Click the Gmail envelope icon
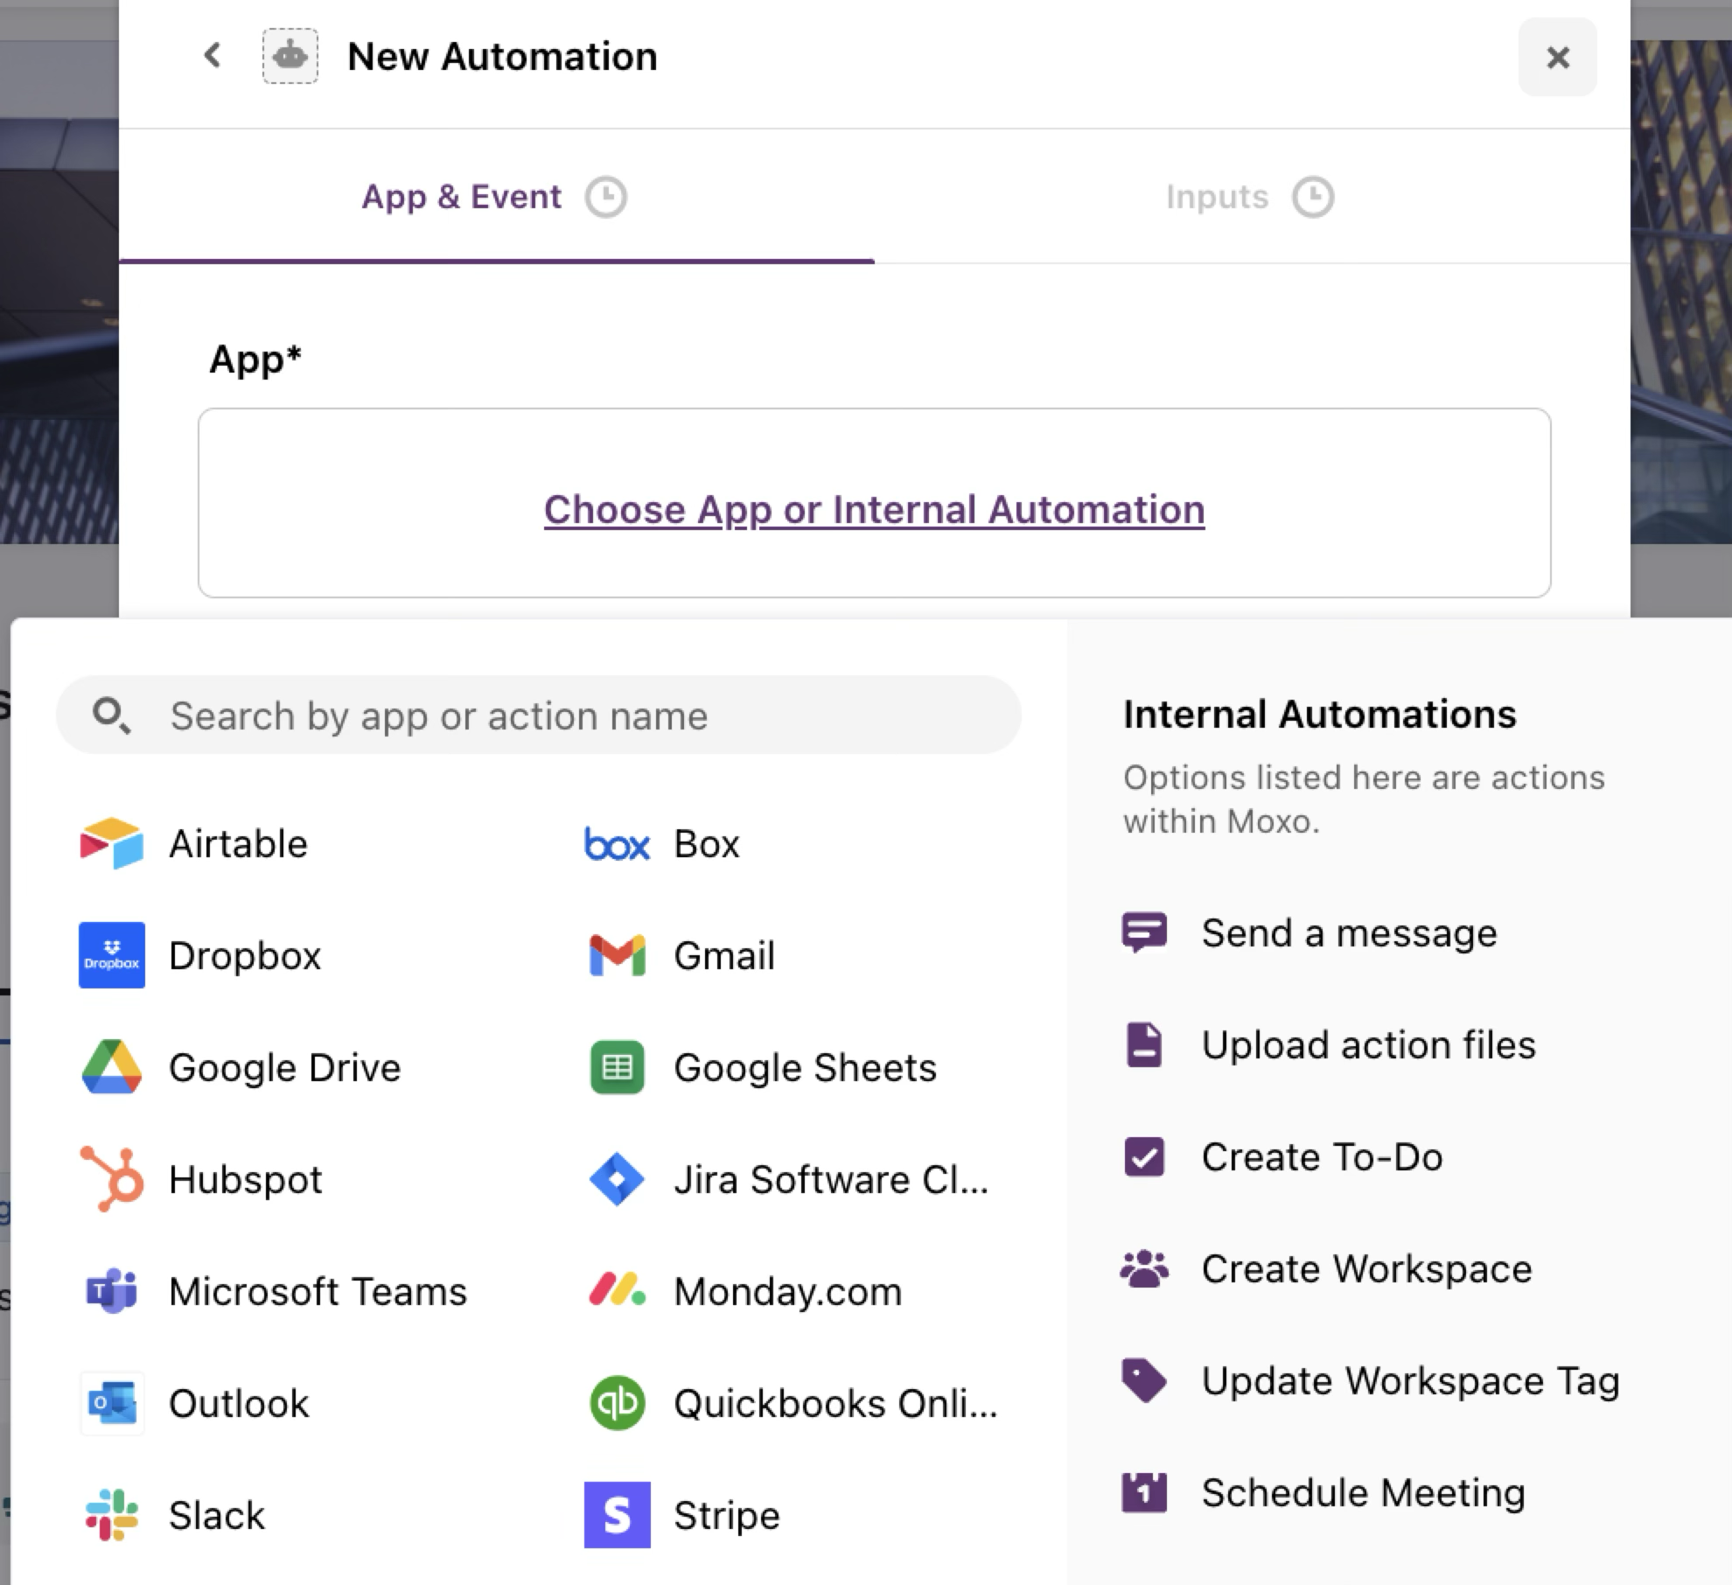The image size is (1732, 1585). click(x=617, y=955)
